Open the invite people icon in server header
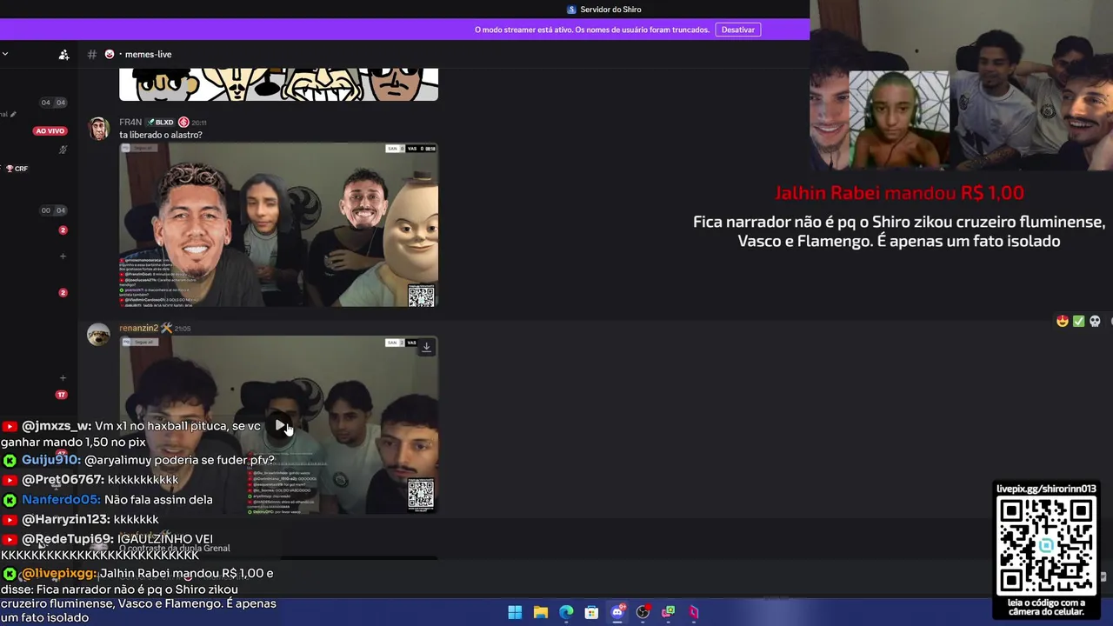This screenshot has height=626, width=1113. [x=63, y=54]
